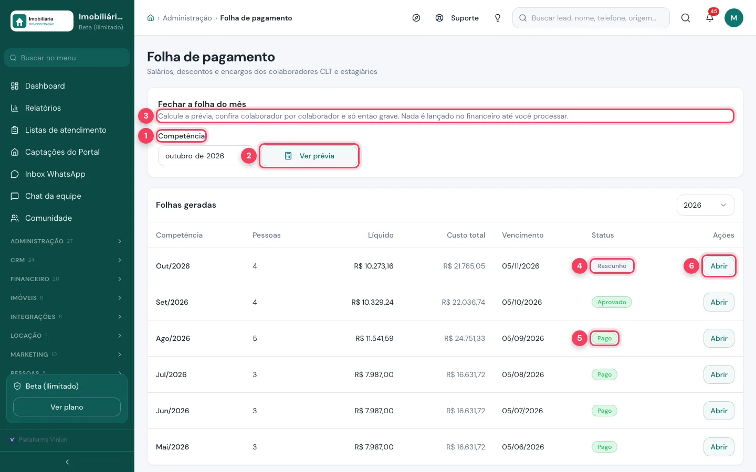Click the Ver prévia button
Screen dimensions: 756x472
(309, 156)
